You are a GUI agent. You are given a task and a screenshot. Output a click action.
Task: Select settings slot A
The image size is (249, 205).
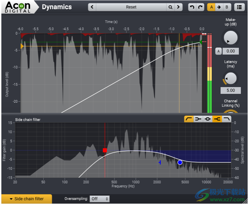[x=211, y=7]
